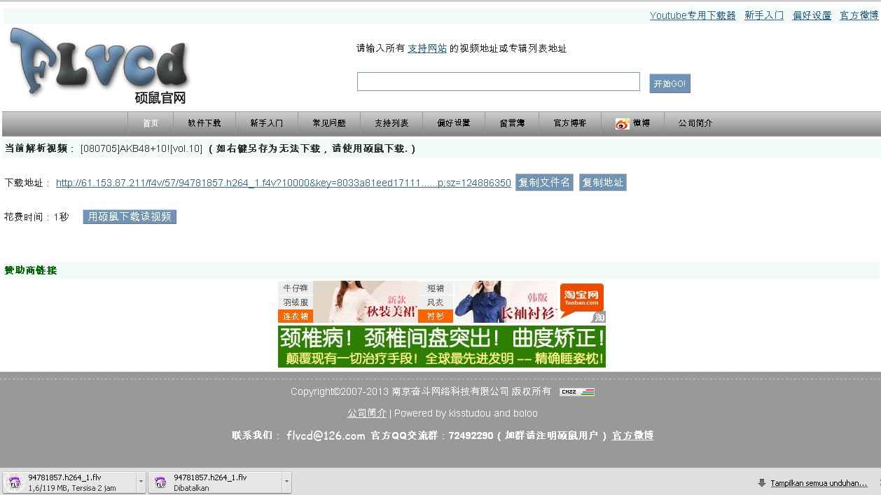Click the 复制地址 button
The width and height of the screenshot is (881, 495).
click(603, 182)
